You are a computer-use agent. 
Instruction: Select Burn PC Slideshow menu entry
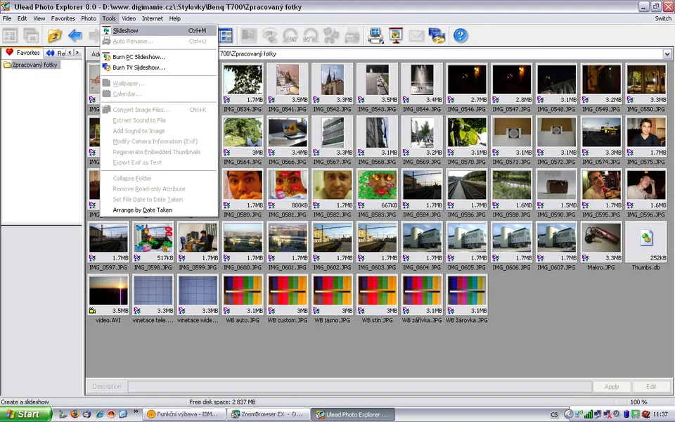pyautogui.click(x=139, y=57)
